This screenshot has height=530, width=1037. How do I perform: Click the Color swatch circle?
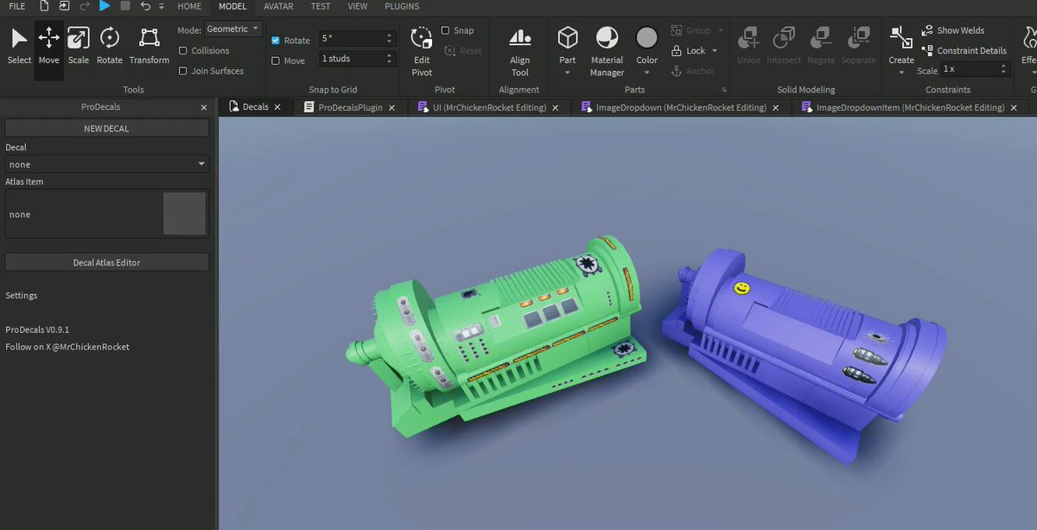pyautogui.click(x=646, y=38)
